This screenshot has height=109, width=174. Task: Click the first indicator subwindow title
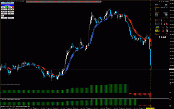(x=11, y=84)
